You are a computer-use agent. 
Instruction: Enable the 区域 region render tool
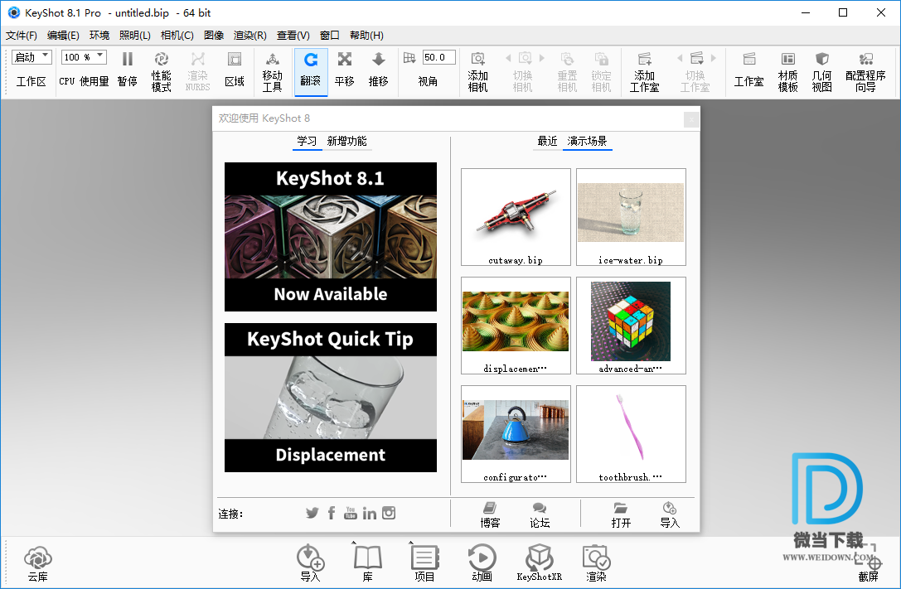(235, 70)
